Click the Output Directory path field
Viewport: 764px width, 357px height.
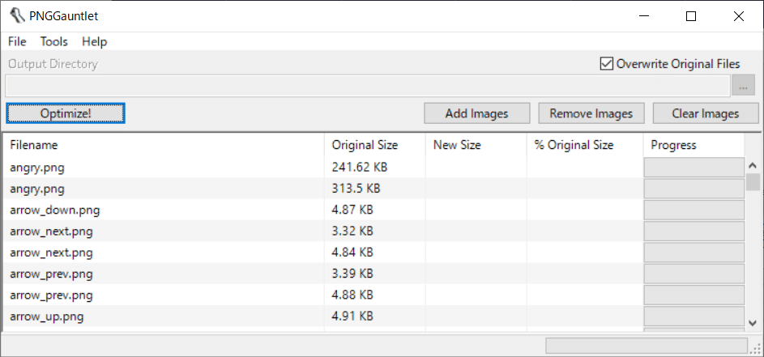(x=367, y=86)
